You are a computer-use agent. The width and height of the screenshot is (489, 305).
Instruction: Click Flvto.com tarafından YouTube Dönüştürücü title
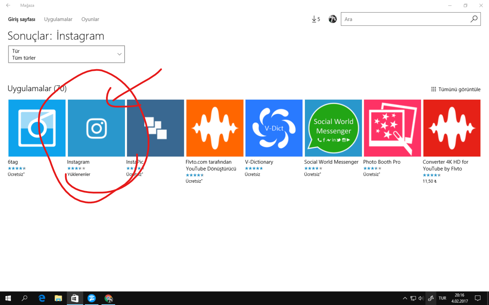coord(211,165)
